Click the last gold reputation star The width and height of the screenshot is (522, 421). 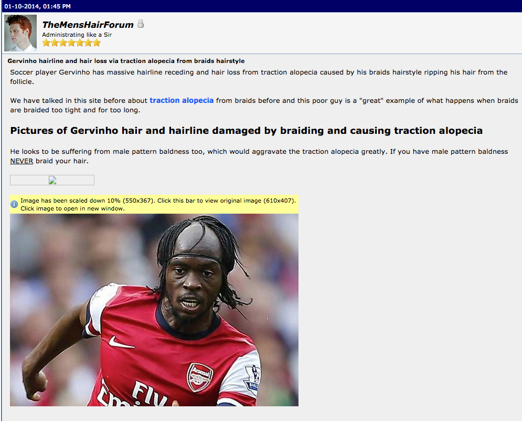97,43
